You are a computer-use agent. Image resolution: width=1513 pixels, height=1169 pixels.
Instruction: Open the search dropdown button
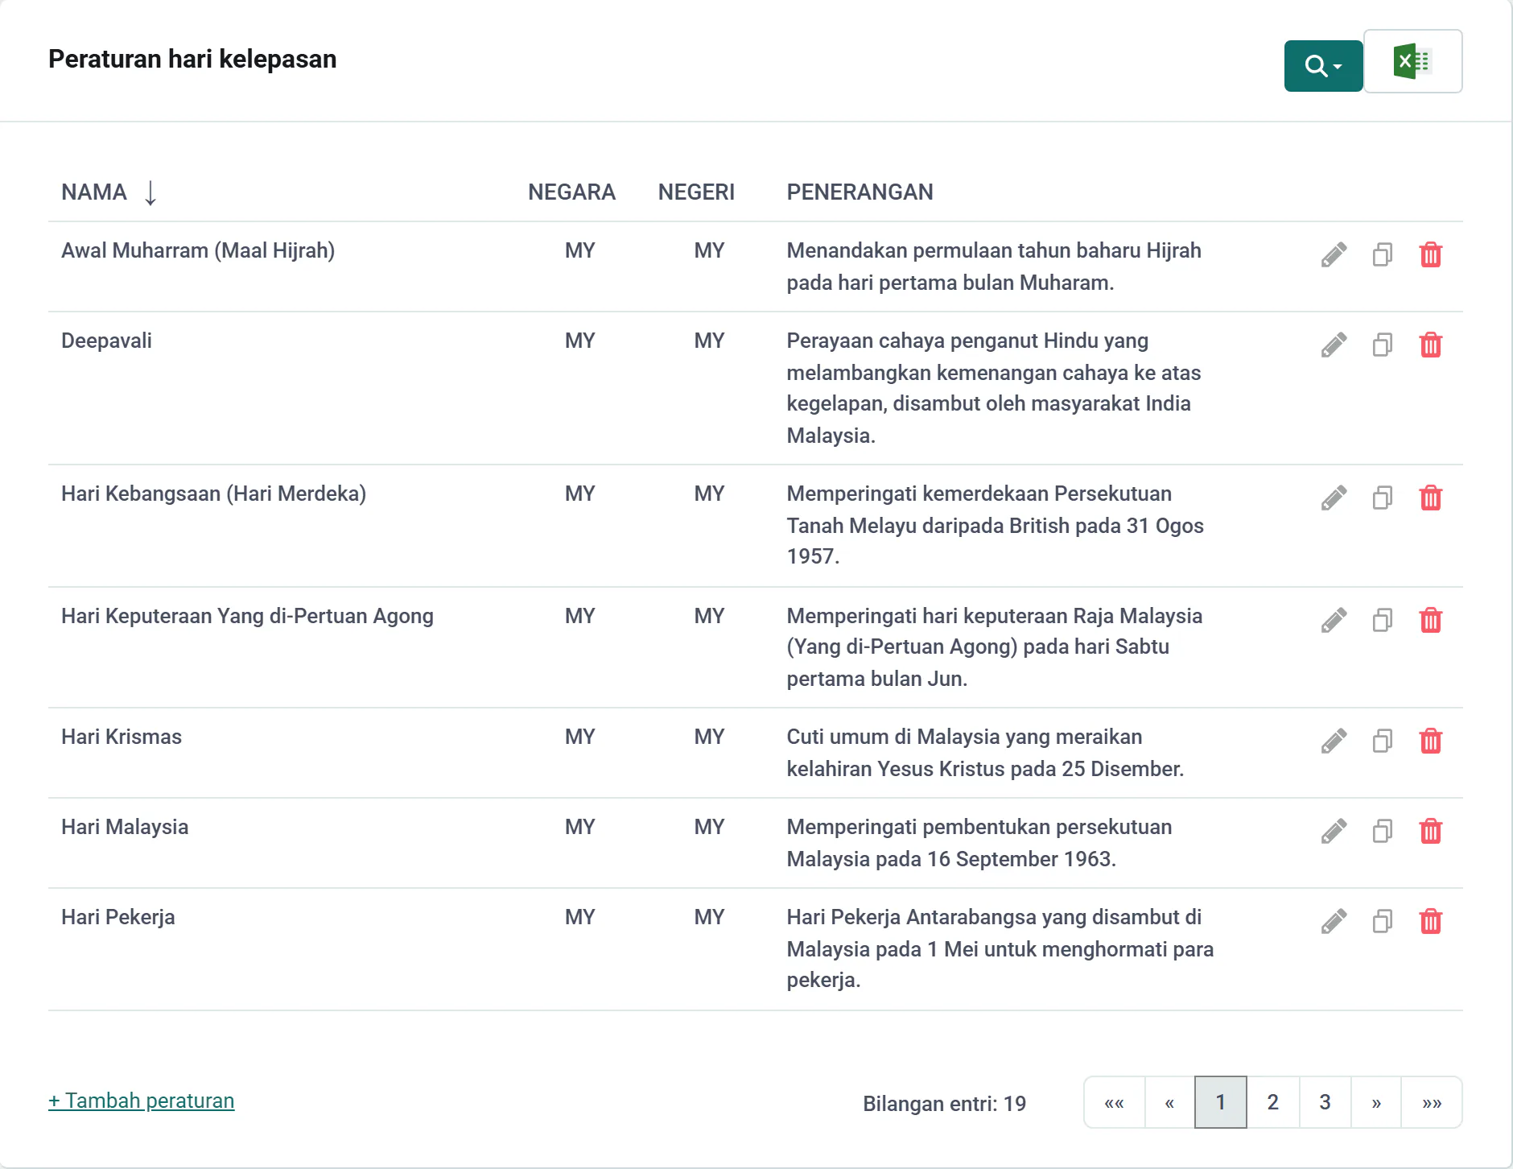click(x=1323, y=66)
